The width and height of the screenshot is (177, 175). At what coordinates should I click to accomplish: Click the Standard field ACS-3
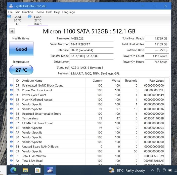pyautogui.click(x=119, y=68)
